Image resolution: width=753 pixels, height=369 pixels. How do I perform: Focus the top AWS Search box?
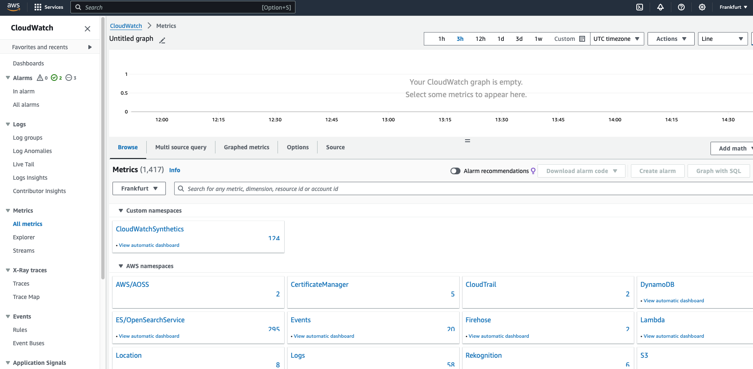183,7
